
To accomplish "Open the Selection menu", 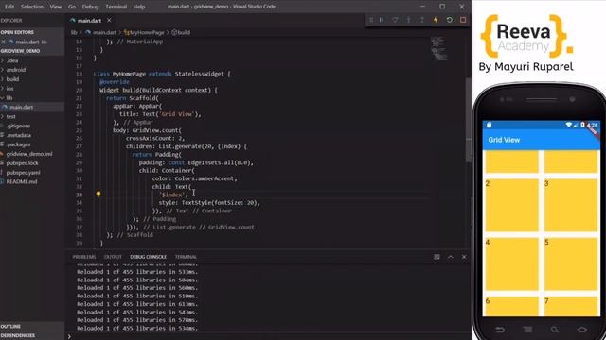I will coord(32,7).
